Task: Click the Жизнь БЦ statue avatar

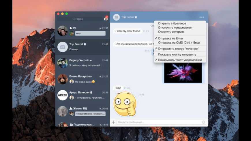Action: click(x=62, y=111)
